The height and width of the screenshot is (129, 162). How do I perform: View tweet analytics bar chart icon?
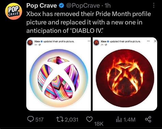pos(119,119)
